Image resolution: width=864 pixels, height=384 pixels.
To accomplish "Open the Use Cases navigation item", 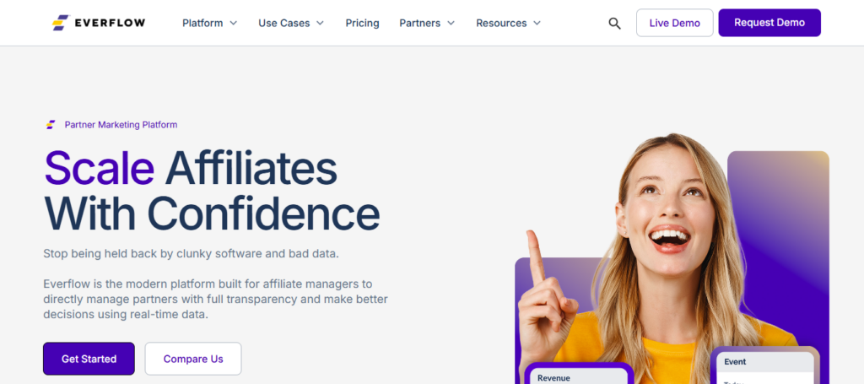I will 284,23.
